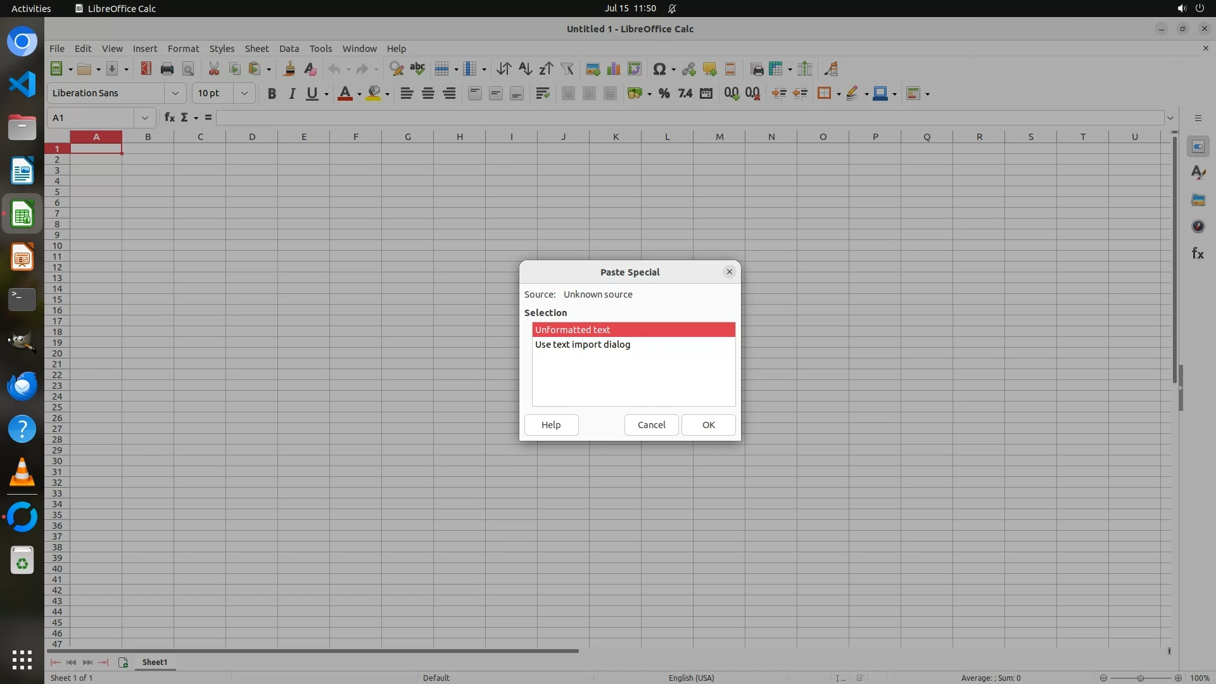This screenshot has width=1216, height=684.
Task: Click the status bar zoom slider
Action: [x=1140, y=678]
